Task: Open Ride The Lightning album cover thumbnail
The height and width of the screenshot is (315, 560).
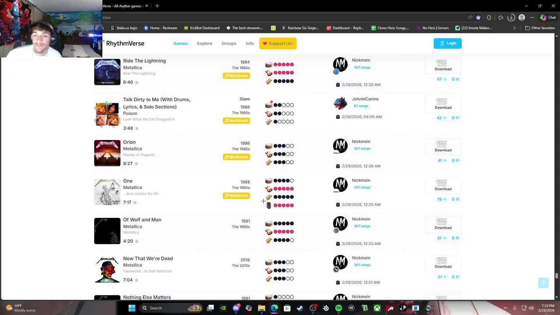Action: [x=107, y=72]
